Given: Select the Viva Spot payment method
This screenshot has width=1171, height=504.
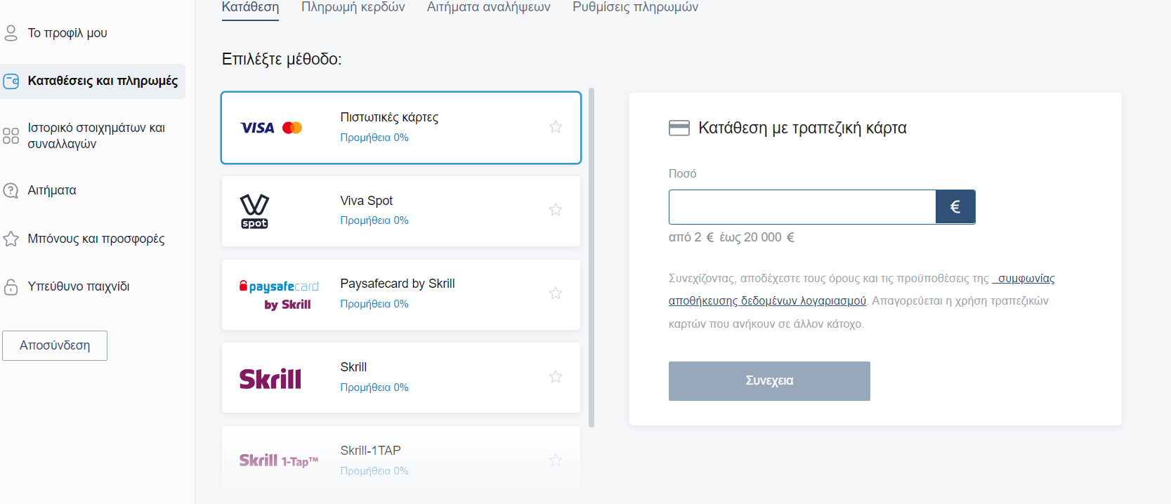Looking at the screenshot, I should coord(401,211).
